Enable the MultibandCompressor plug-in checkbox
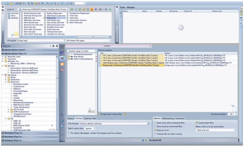 point(69,54)
